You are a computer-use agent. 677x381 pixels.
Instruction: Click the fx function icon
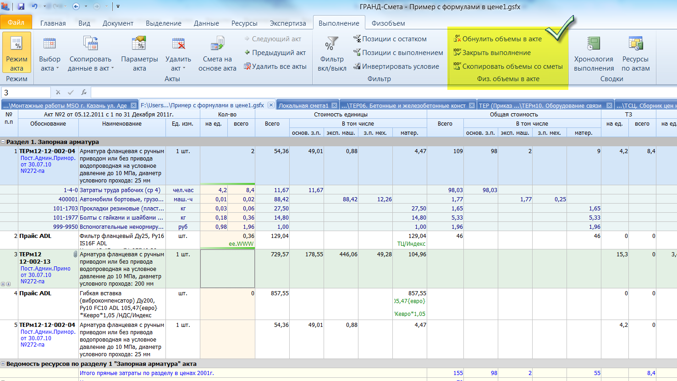click(x=84, y=92)
